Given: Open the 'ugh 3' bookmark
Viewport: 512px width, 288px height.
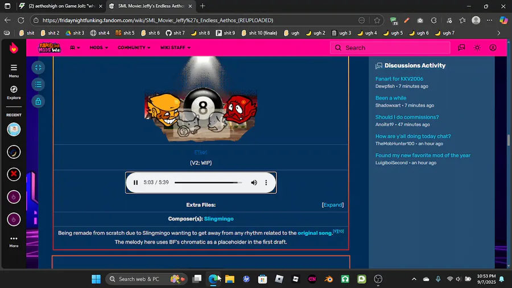Looking at the screenshot, I should click(341, 33).
